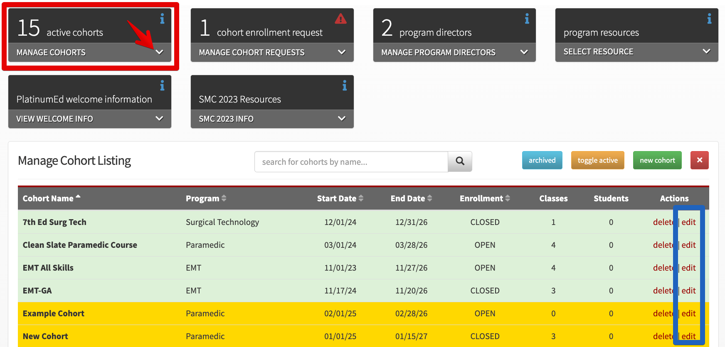
Task: Click the info icon on active cohorts card
Action: tap(162, 19)
